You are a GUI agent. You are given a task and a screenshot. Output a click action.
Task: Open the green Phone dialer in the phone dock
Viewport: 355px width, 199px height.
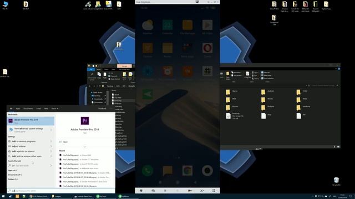[148, 171]
